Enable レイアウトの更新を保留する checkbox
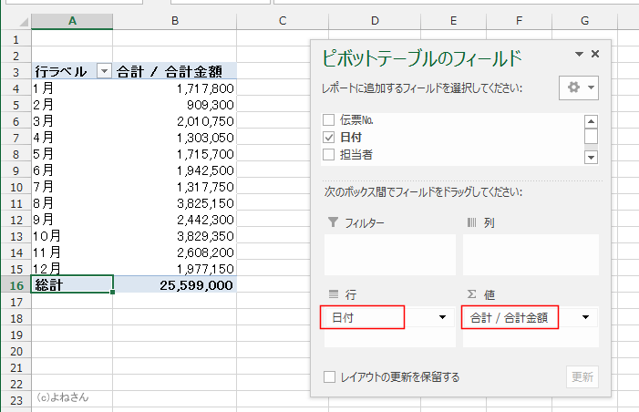The image size is (639, 412). click(330, 376)
